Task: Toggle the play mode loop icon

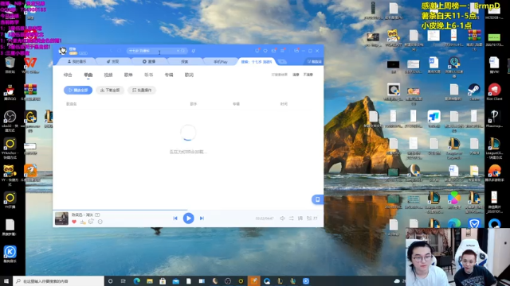Action: (x=292, y=218)
